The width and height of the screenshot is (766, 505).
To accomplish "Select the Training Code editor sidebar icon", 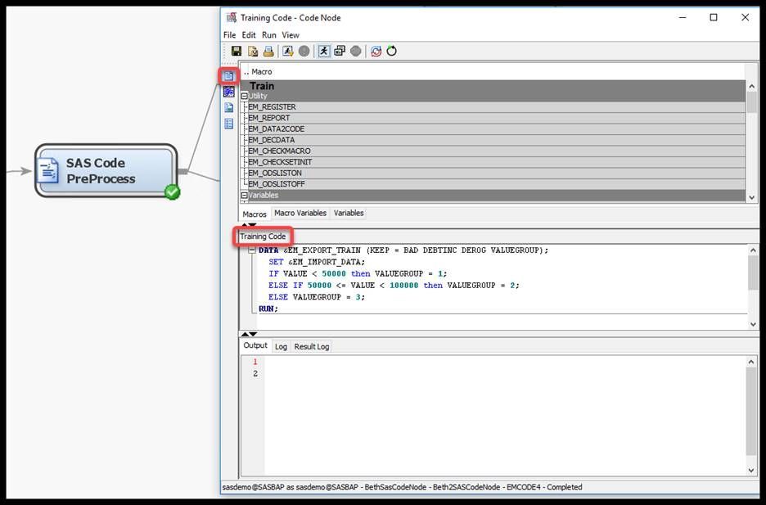I will click(228, 75).
